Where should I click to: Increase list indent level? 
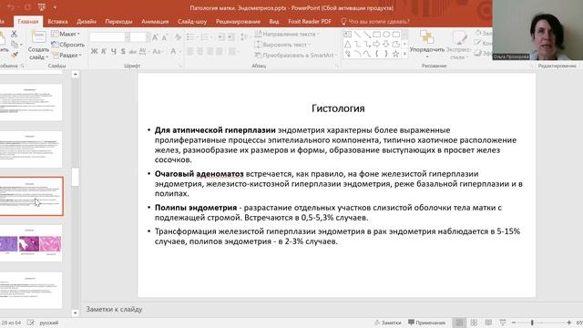click(230, 37)
